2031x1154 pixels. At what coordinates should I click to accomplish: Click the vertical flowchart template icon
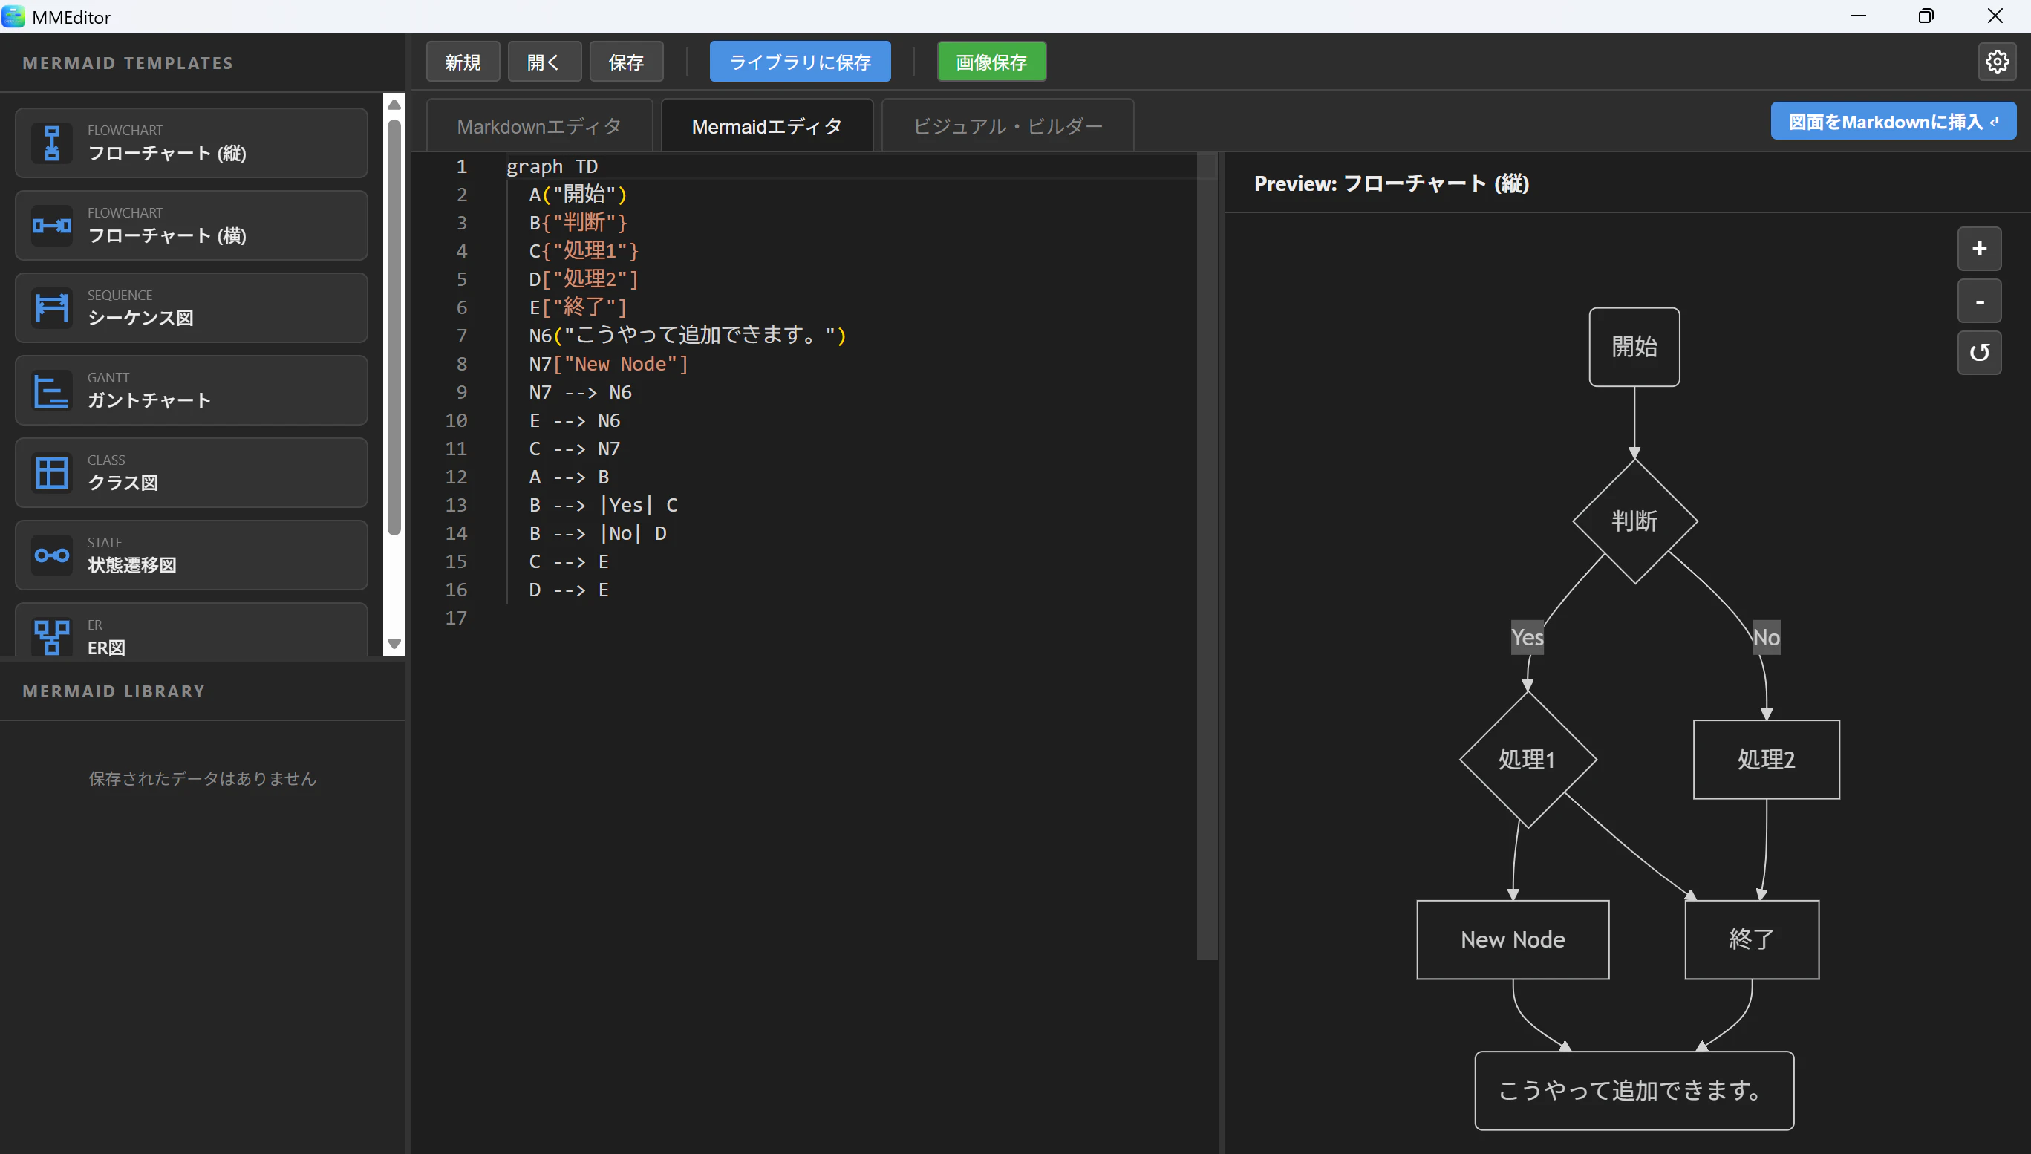[51, 143]
